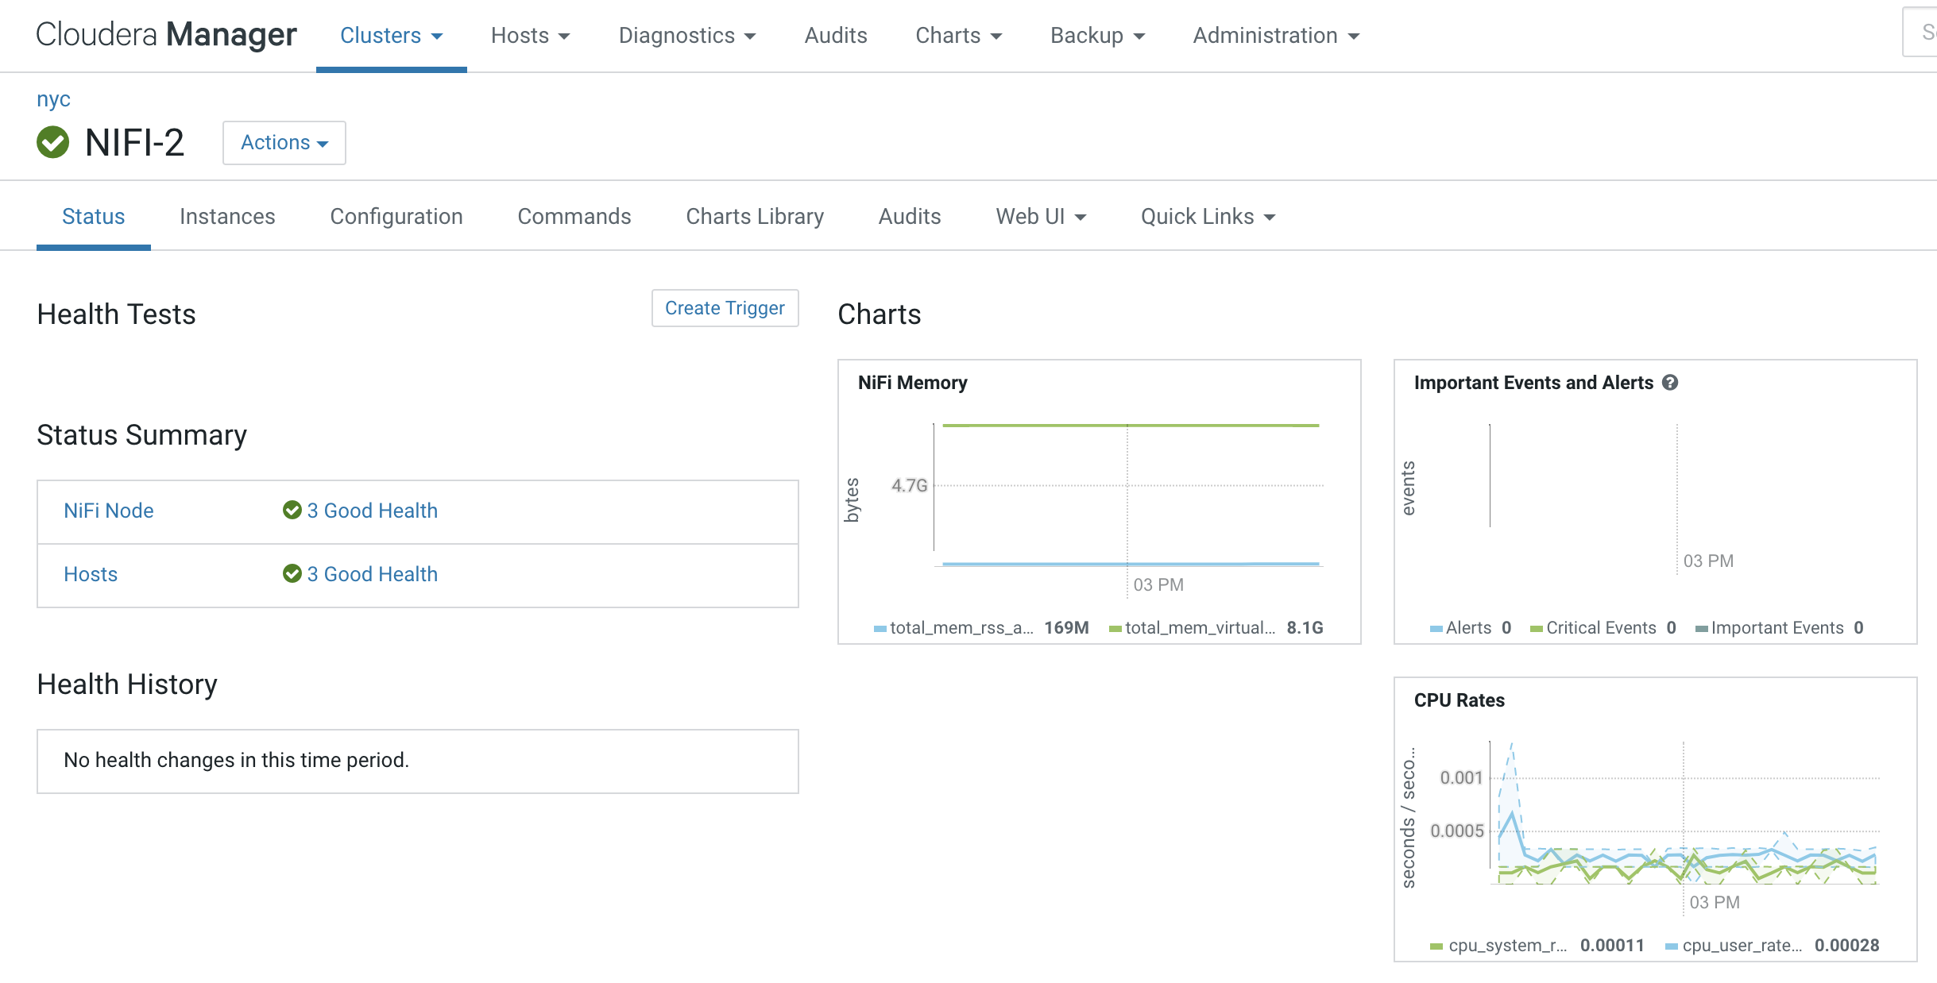Viewport: 1937px width, 983px height.
Task: Click the green check icon beside NiFi Node health
Action: click(292, 511)
